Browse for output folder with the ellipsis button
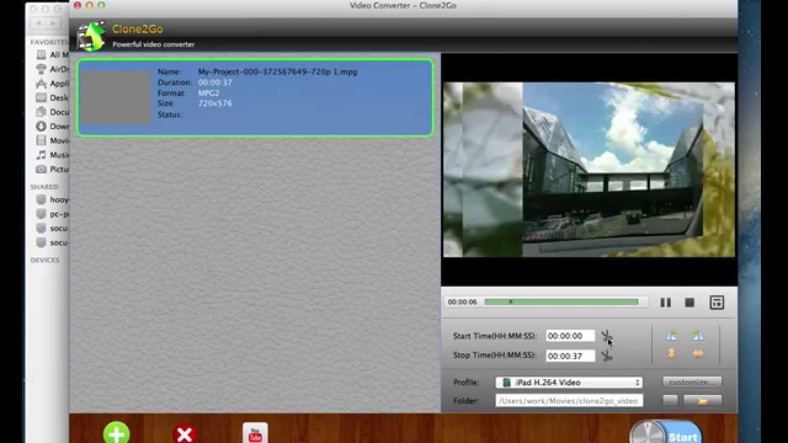Screen dimensions: 788x443 pyautogui.click(x=670, y=401)
